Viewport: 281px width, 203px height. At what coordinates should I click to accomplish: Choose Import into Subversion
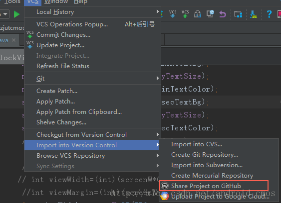click(219, 165)
